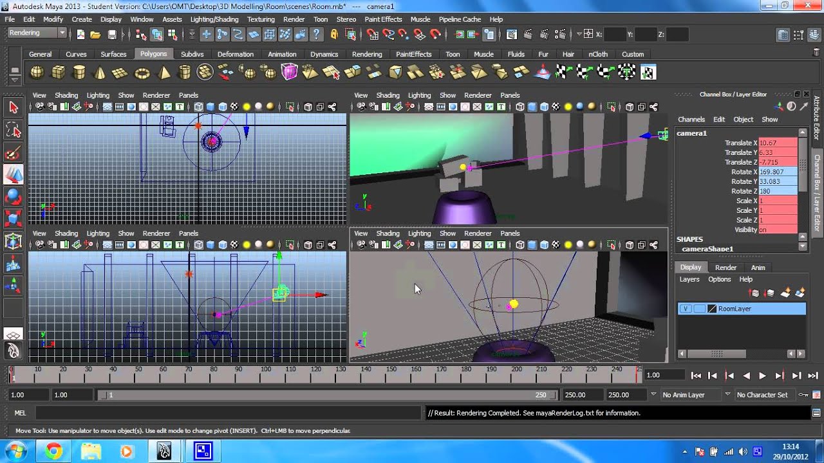The image size is (824, 463).
Task: Activate the Move tool in toolbox
Action: coord(14,175)
